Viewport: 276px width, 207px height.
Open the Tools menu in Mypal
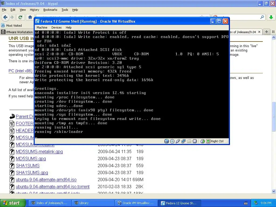pos(65,10)
